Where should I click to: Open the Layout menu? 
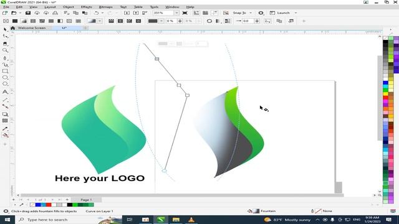coord(50,7)
